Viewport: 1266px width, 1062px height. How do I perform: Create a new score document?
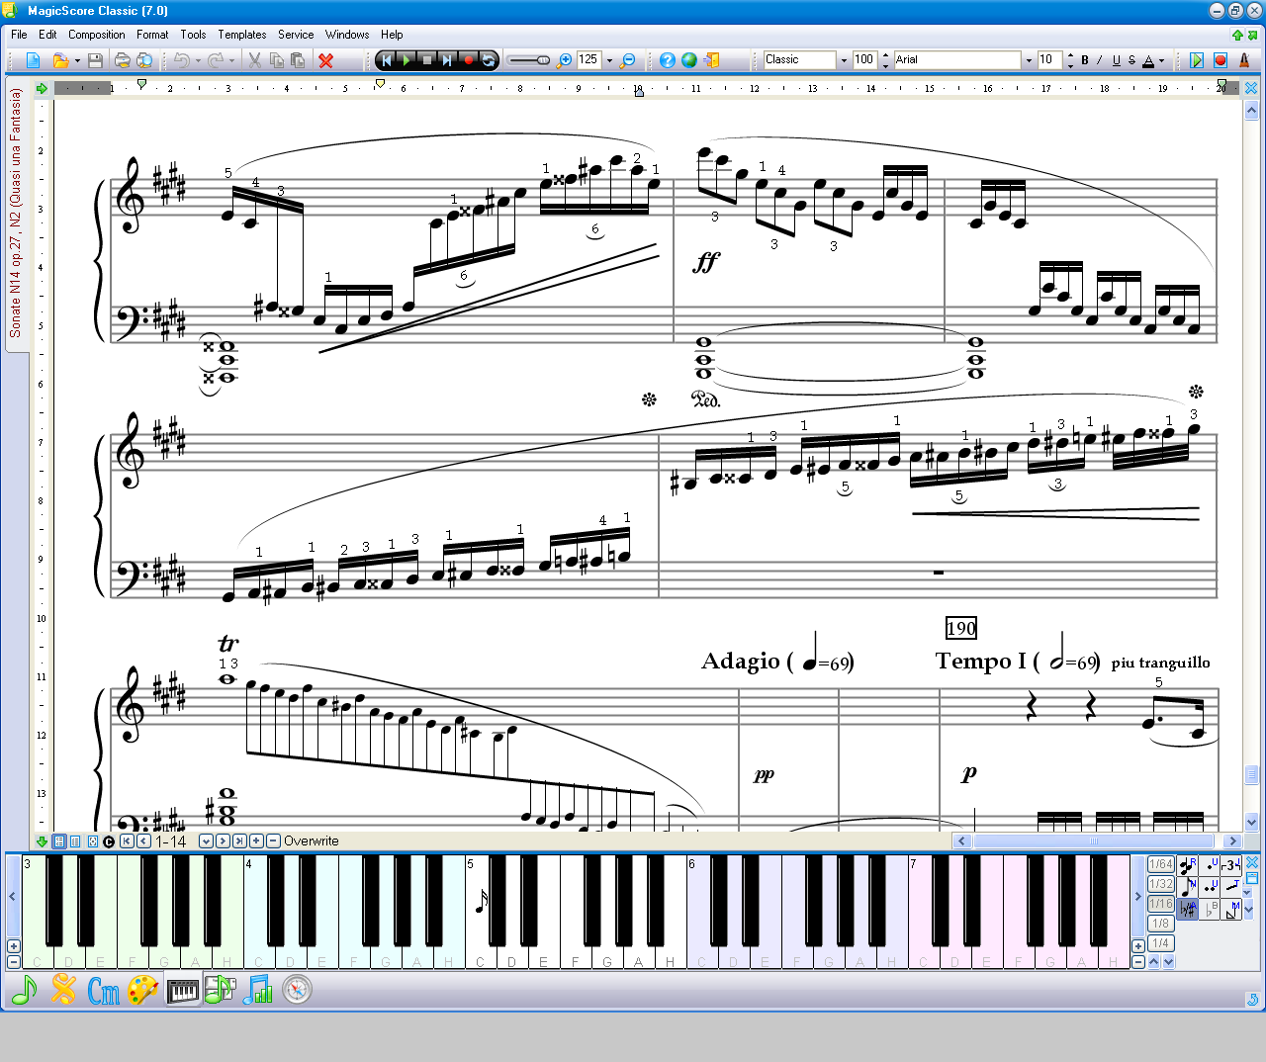tap(34, 60)
